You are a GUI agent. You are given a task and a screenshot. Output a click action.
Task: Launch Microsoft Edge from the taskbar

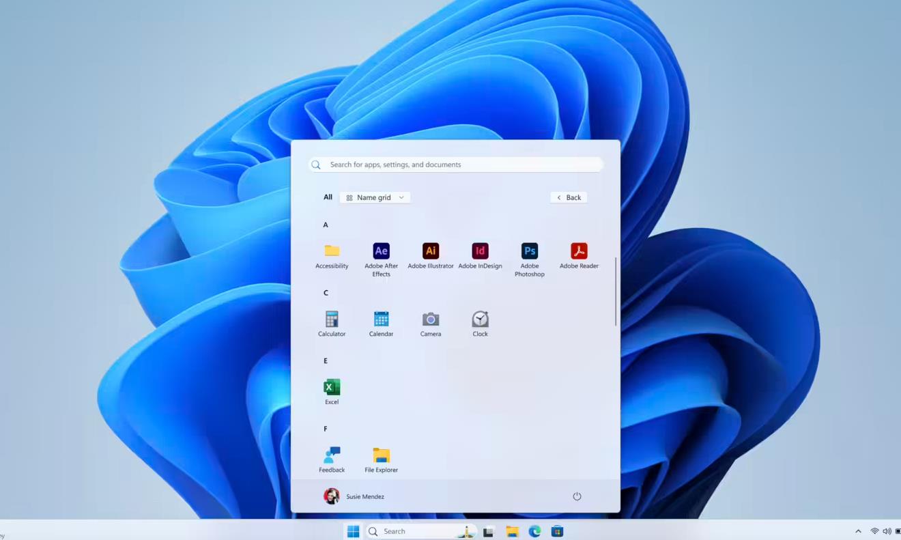[534, 531]
